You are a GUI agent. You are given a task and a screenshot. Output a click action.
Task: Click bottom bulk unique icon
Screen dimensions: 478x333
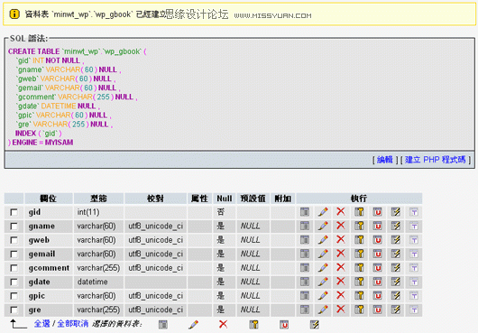click(x=284, y=324)
